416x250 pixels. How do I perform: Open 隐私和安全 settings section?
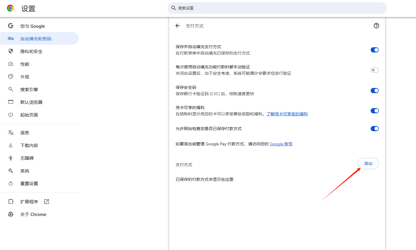(40, 51)
